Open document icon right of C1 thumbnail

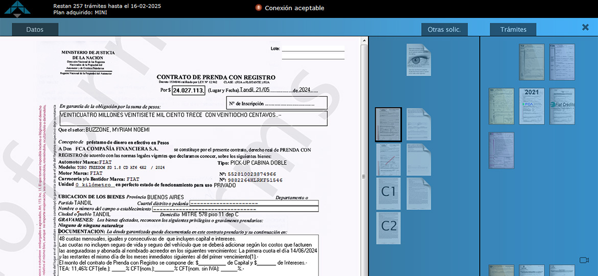tap(419, 193)
